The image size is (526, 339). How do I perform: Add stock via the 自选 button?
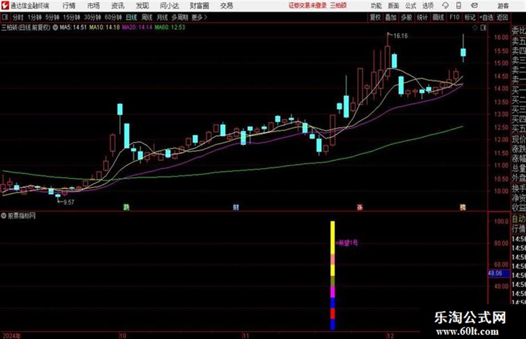(x=486, y=17)
